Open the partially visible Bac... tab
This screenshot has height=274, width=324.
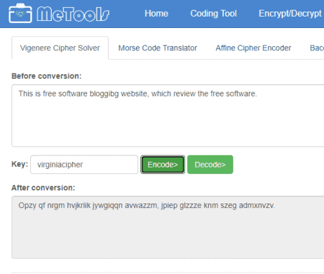[317, 48]
